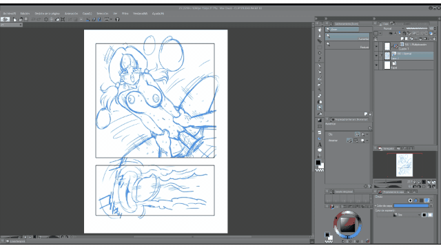Click the delete layer trash icon

[x=434, y=39]
